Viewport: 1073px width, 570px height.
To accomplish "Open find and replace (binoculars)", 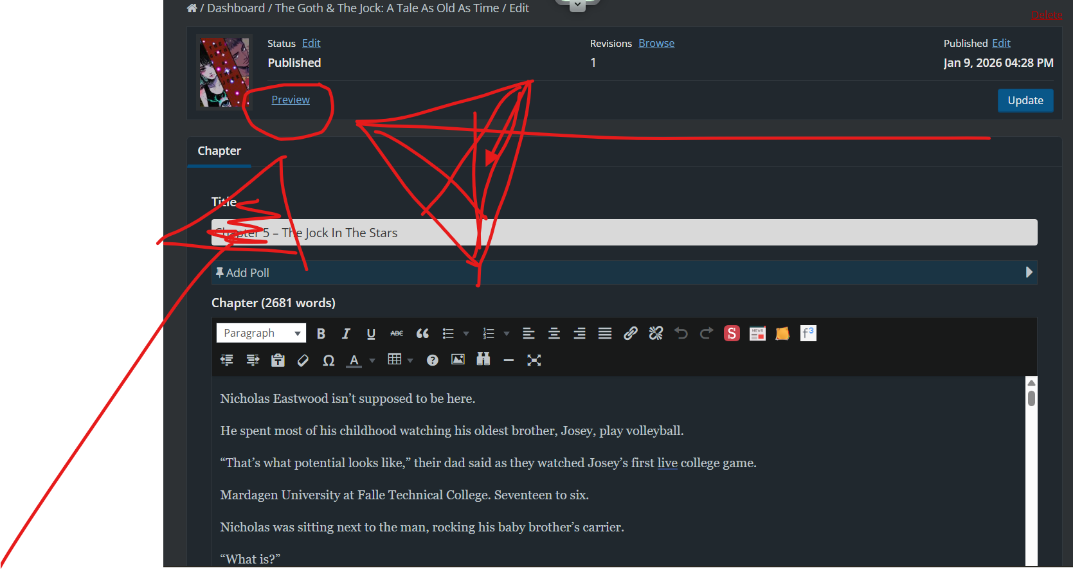I will point(483,360).
